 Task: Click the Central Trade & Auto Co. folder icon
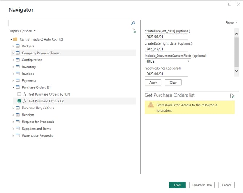coord(15,39)
